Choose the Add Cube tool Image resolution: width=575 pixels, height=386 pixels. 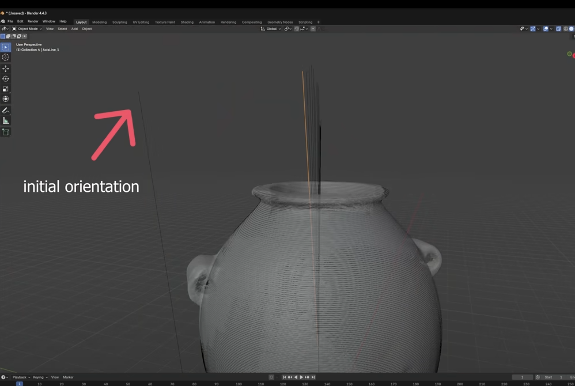[6, 132]
